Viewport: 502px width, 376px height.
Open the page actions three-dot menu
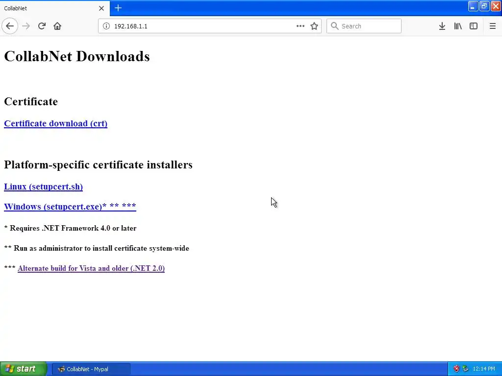(x=301, y=26)
